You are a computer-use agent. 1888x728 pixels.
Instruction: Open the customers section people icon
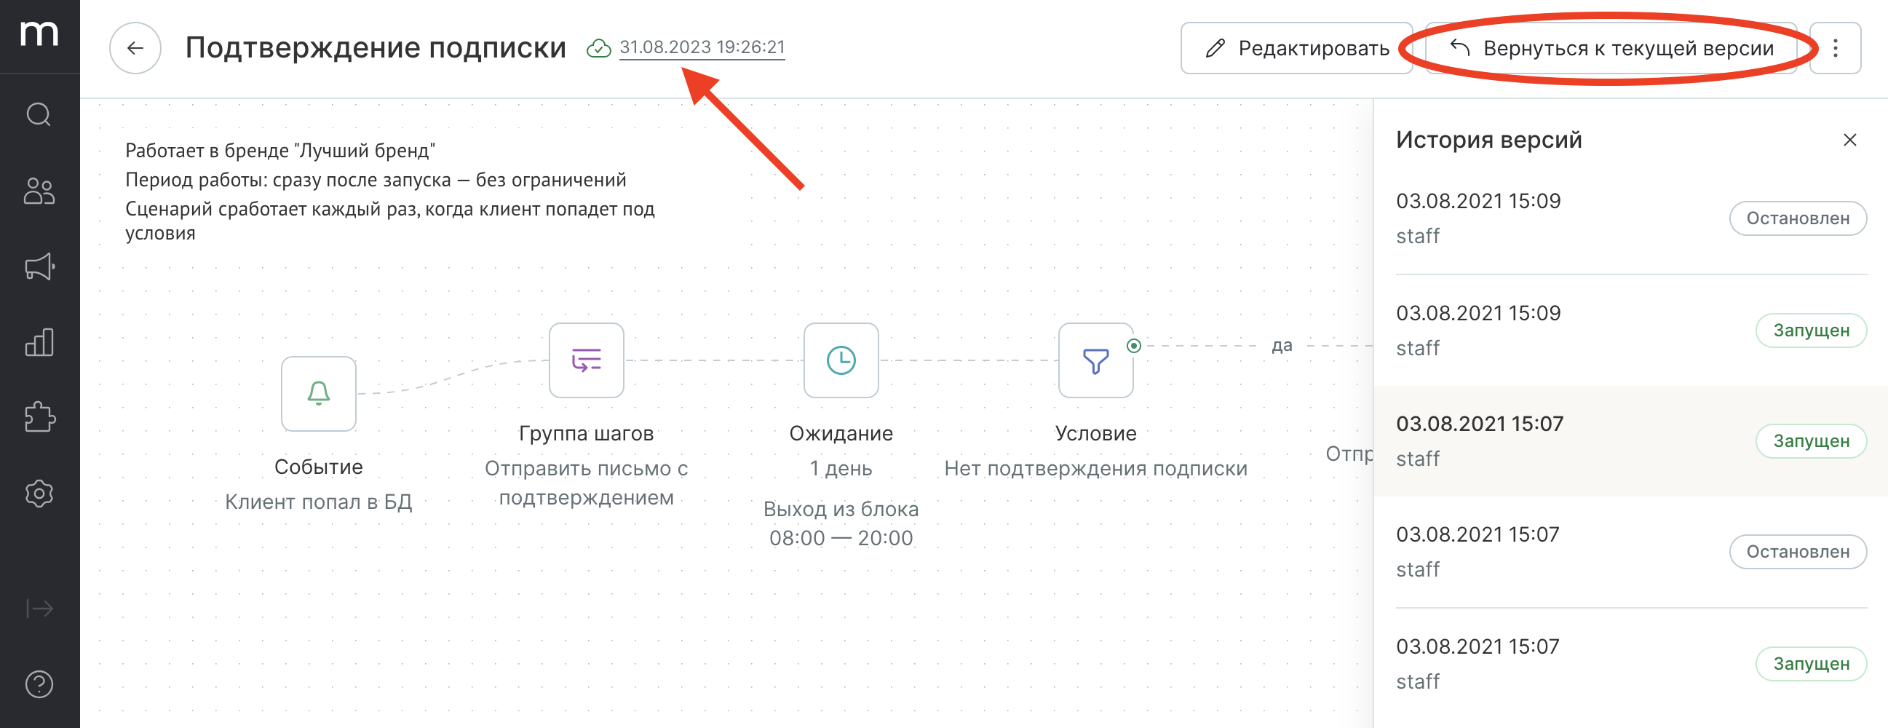(x=39, y=191)
